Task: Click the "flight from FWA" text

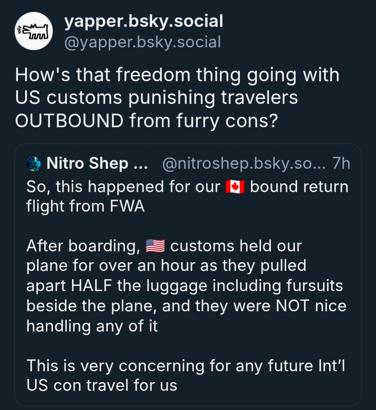Action: click(x=86, y=206)
